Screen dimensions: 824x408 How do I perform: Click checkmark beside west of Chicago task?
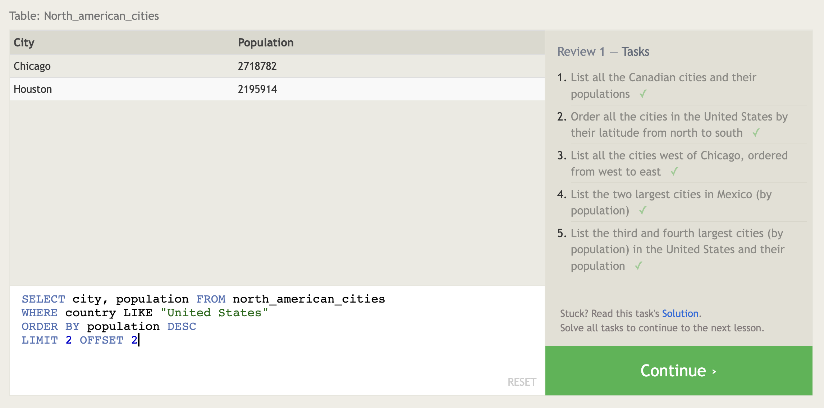point(674,172)
